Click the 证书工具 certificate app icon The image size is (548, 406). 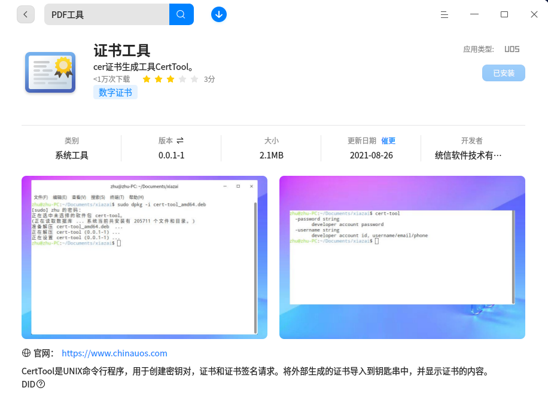pyautogui.click(x=50, y=72)
